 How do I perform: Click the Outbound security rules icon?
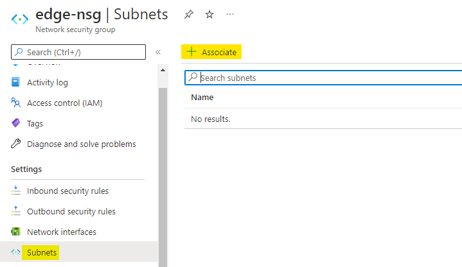(x=16, y=212)
